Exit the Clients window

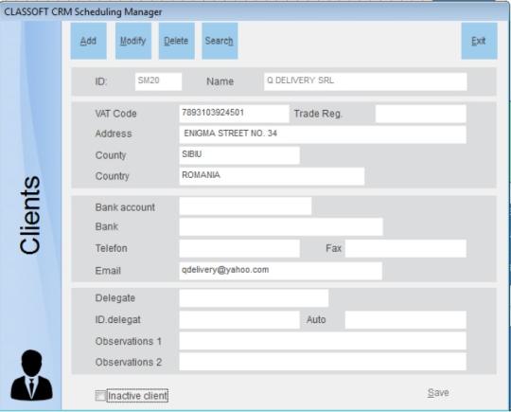point(479,41)
